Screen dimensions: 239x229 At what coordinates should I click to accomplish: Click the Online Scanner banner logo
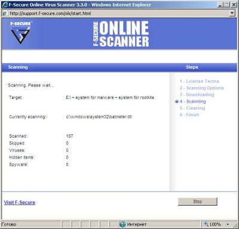(121, 34)
